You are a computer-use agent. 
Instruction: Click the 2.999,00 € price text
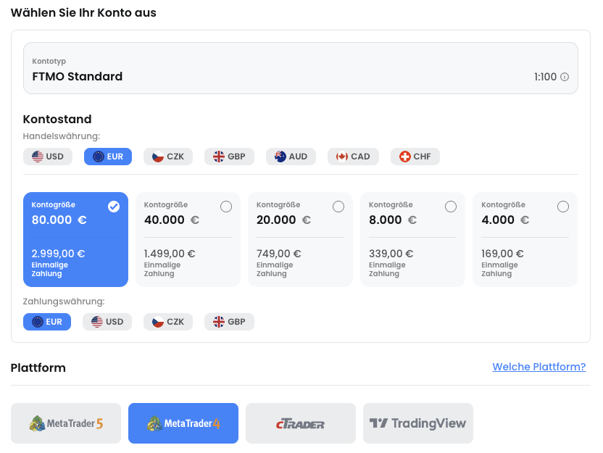tap(58, 254)
